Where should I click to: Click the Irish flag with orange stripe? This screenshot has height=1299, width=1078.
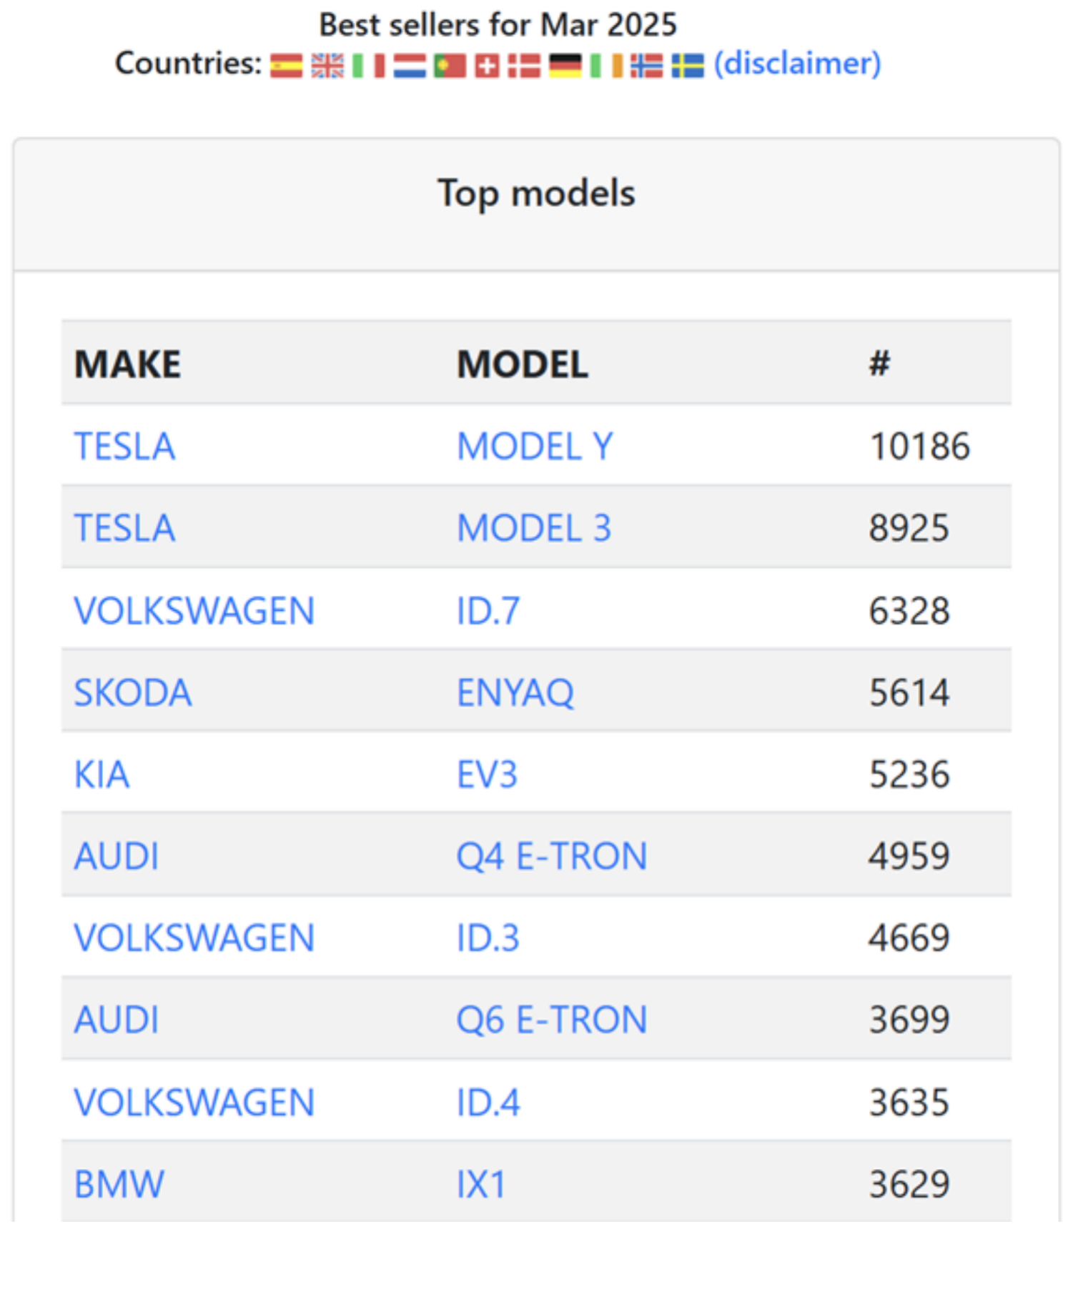(x=606, y=66)
